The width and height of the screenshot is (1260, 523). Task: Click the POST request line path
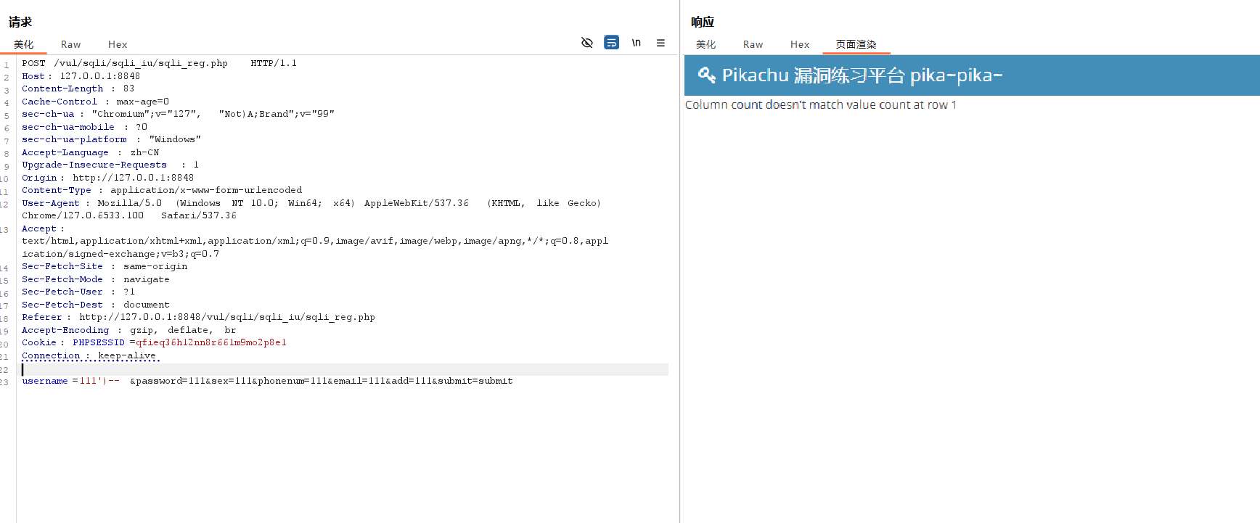pos(141,63)
